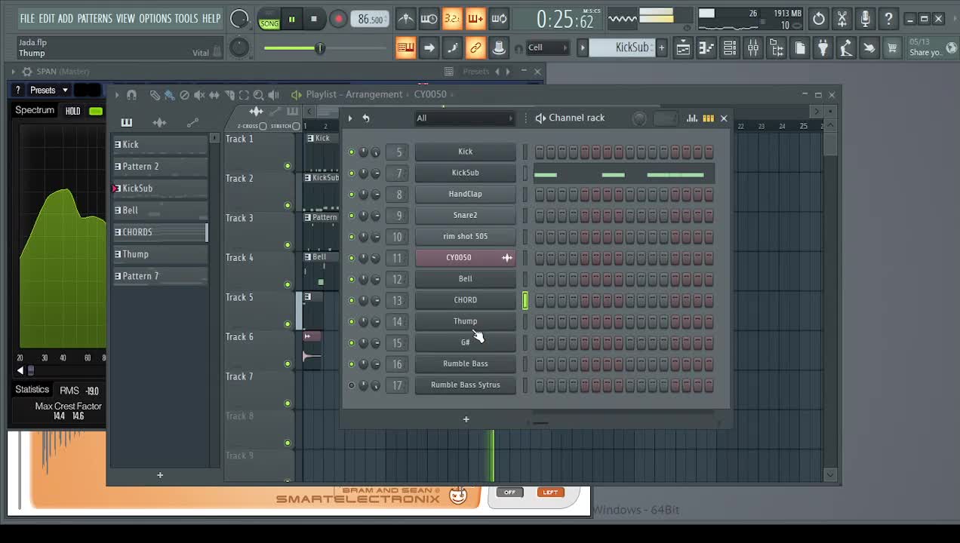The image size is (960, 543).
Task: Toggle mute LED for Rumble Bass Sytrus channel
Action: (x=351, y=385)
